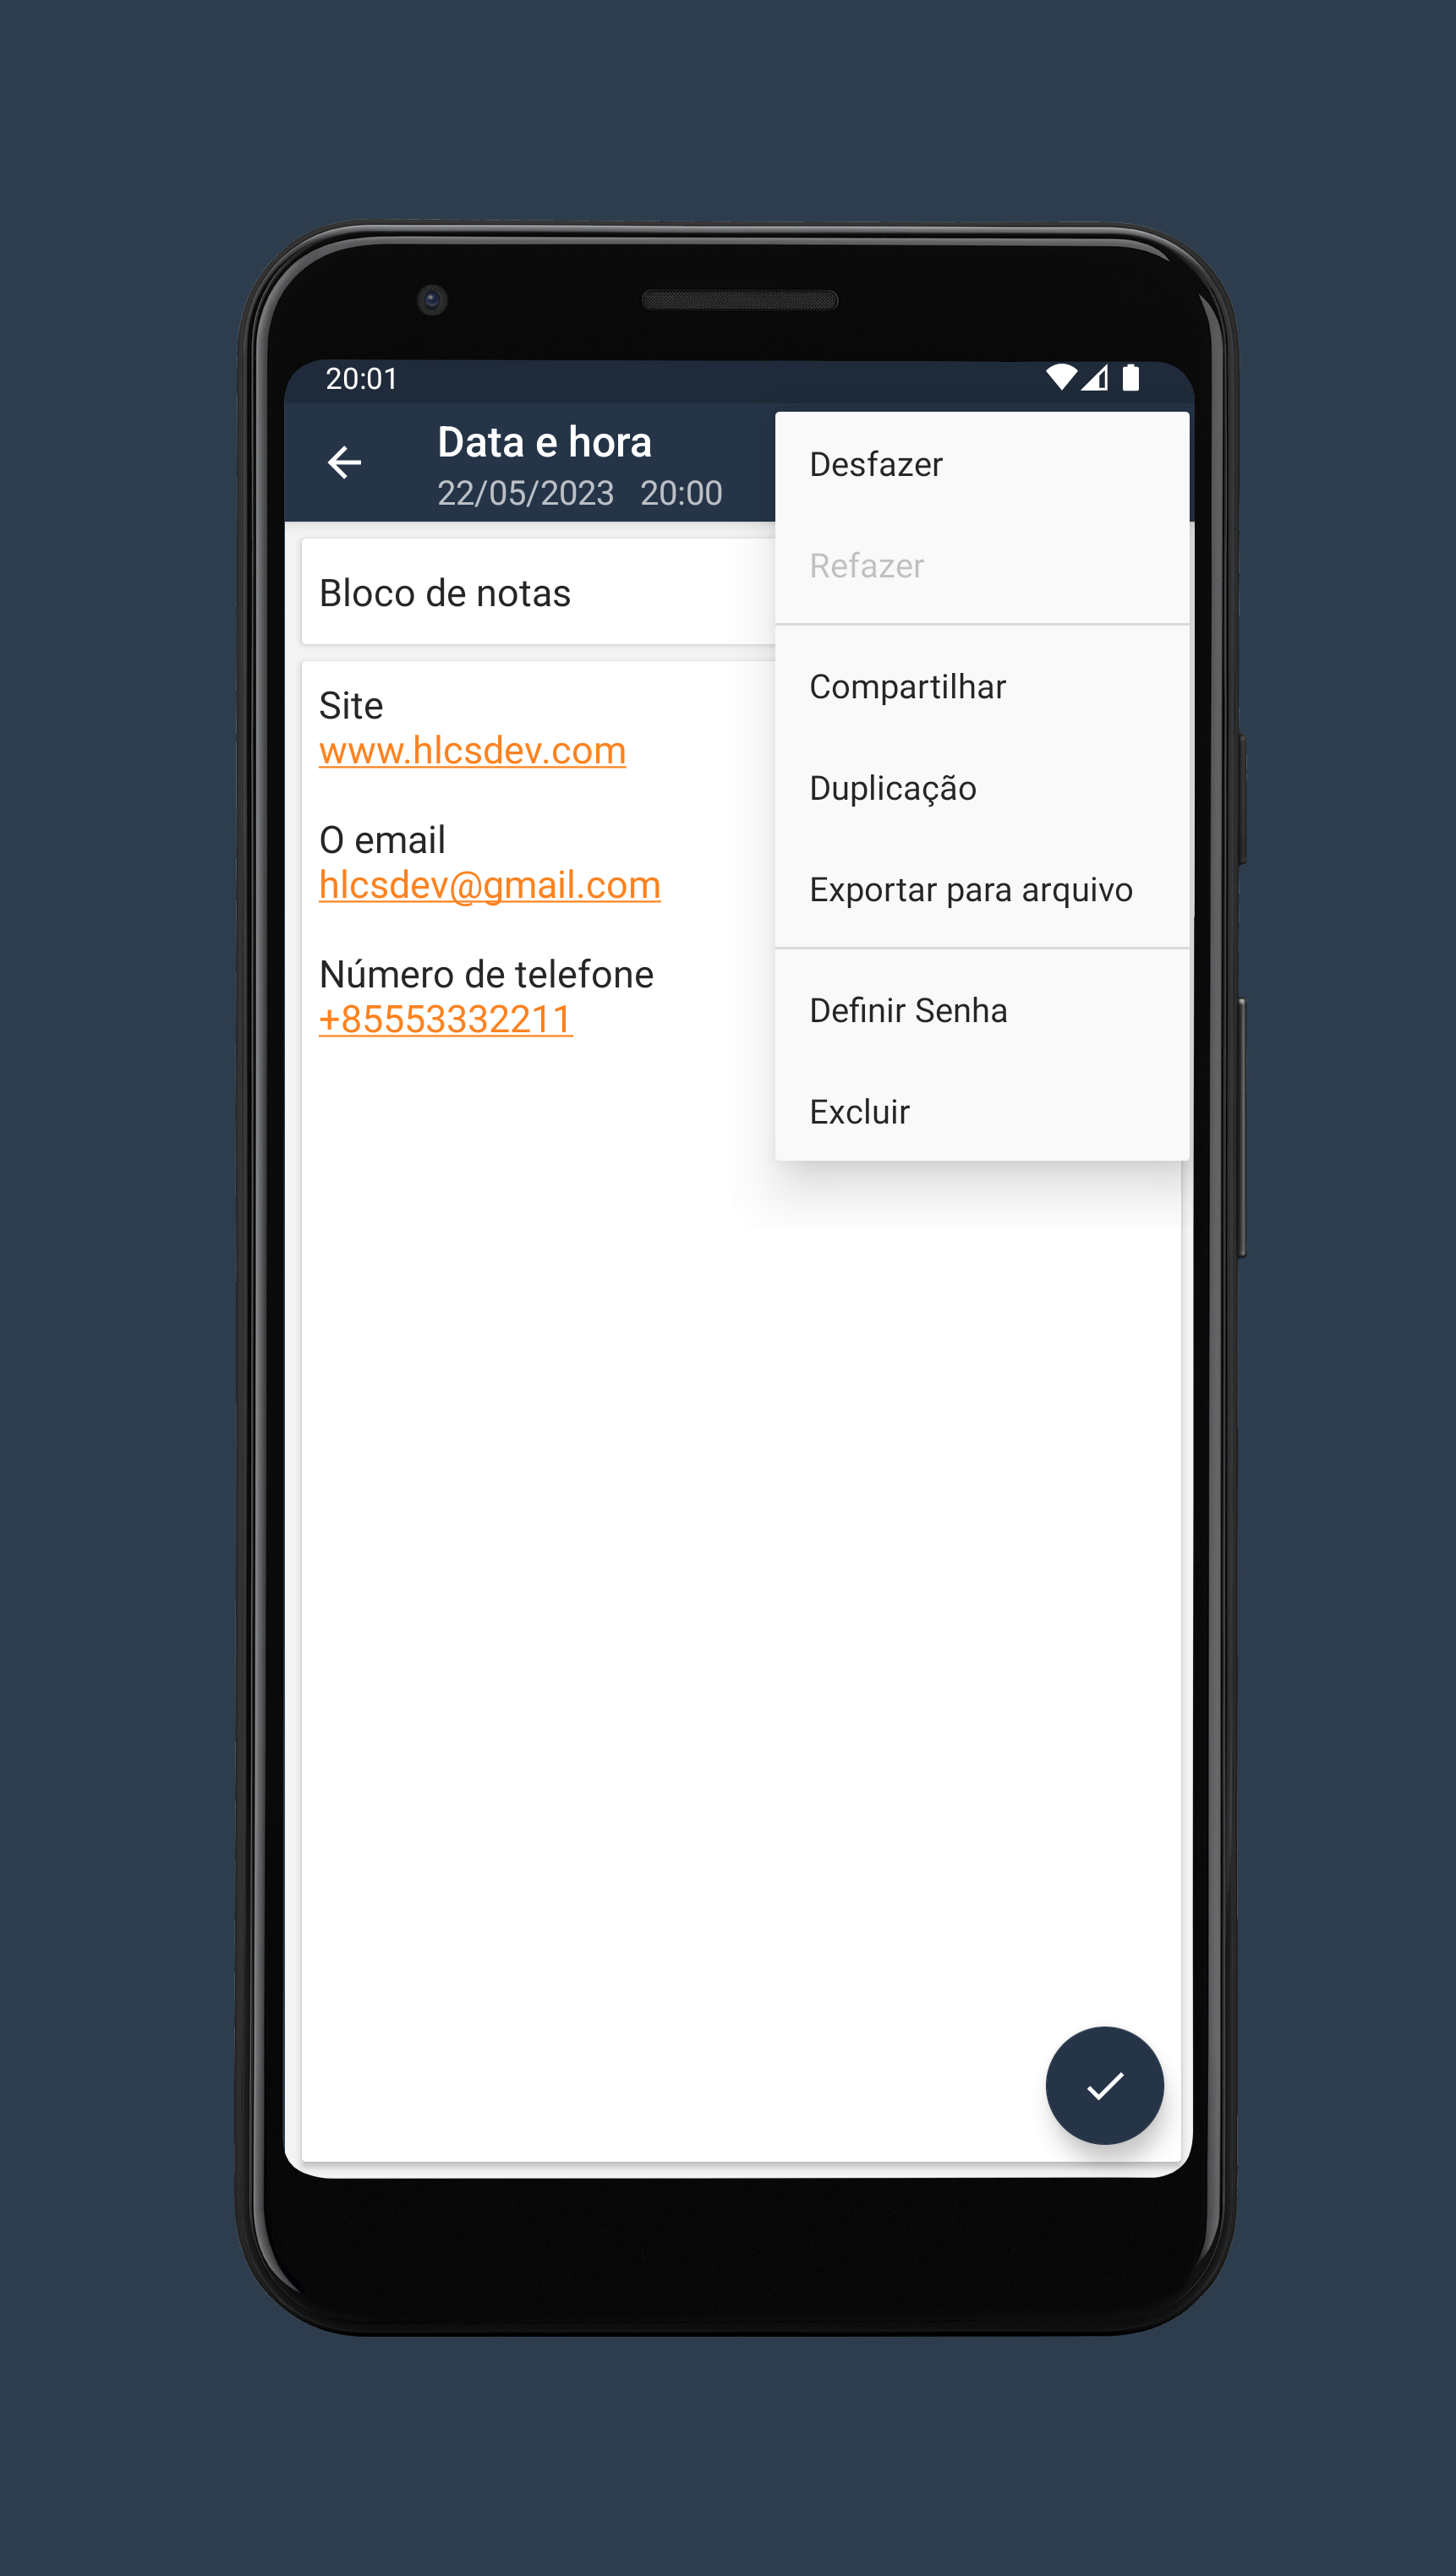Click the empty note body area

click(x=740, y=1600)
